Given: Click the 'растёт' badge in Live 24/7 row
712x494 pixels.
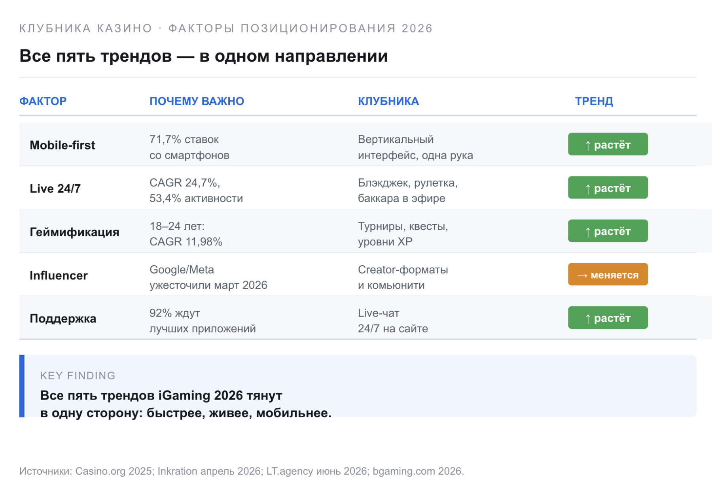Looking at the screenshot, I should tap(608, 187).
